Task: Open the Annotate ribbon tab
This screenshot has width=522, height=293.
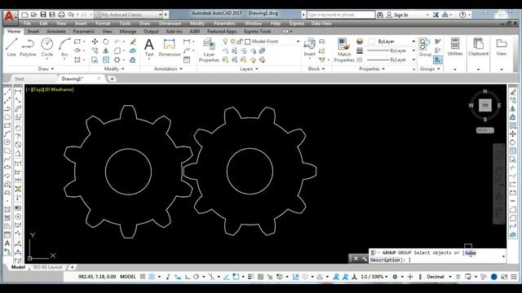Action: coord(56,31)
